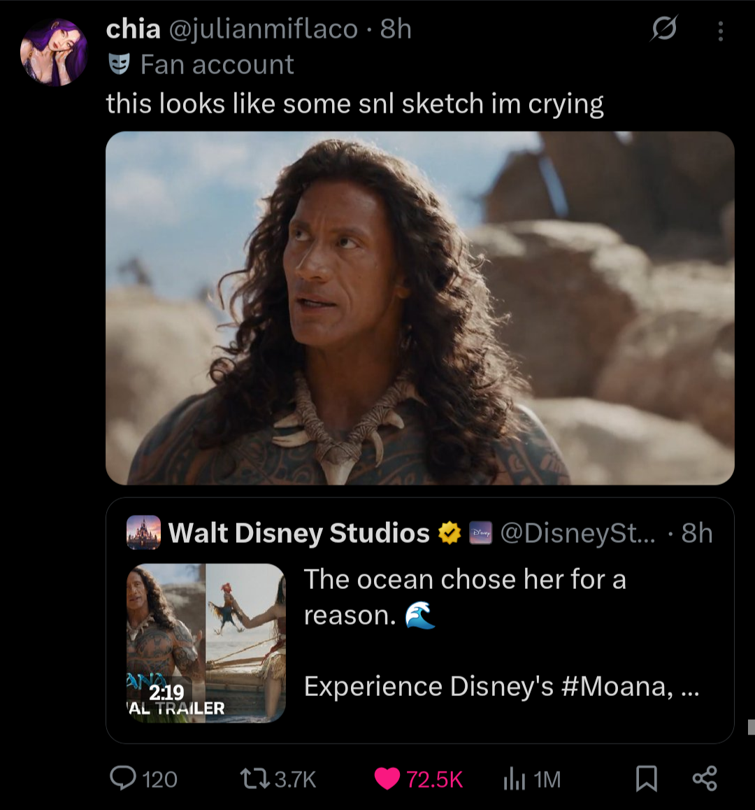Click the Walt Disney Studios account name

click(299, 533)
